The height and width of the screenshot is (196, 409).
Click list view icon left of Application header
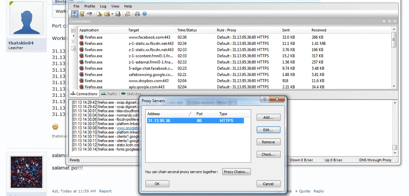pyautogui.click(x=73, y=30)
